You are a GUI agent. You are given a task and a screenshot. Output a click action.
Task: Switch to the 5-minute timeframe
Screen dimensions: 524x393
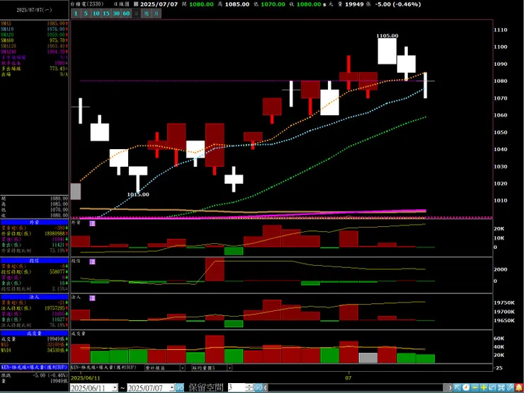(86, 13)
